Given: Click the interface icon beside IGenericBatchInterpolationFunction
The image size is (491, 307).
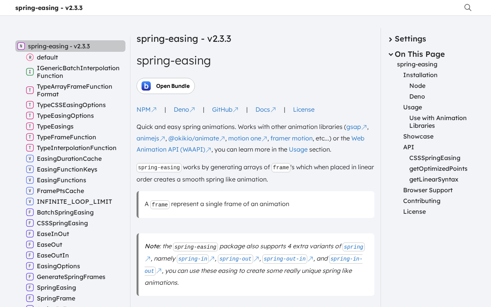Looking at the screenshot, I should (30, 72).
